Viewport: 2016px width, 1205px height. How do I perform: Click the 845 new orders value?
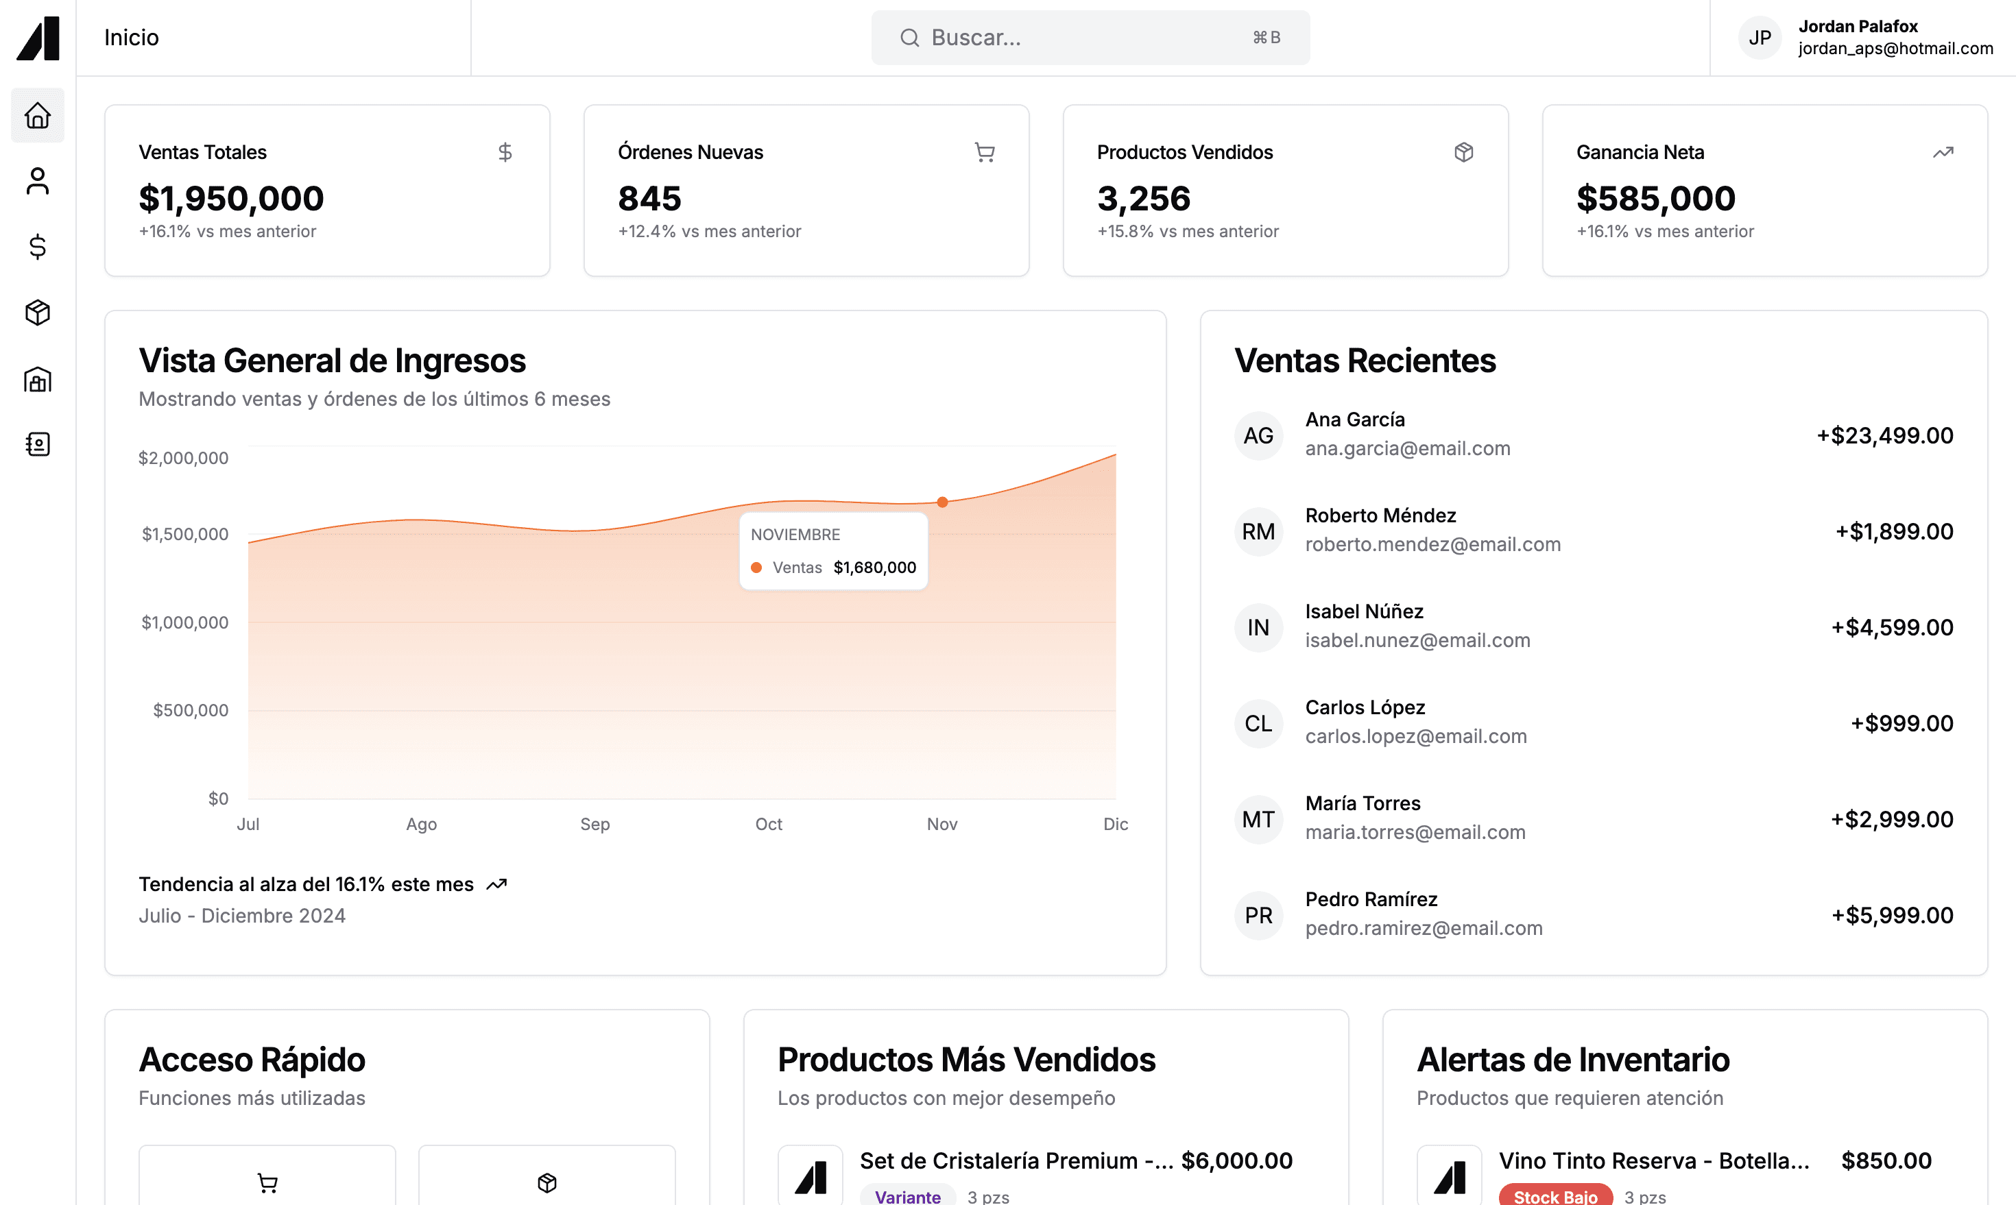(x=650, y=199)
